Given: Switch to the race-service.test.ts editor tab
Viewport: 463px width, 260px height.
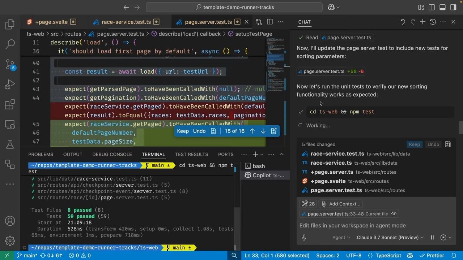Looking at the screenshot, I should (126, 22).
